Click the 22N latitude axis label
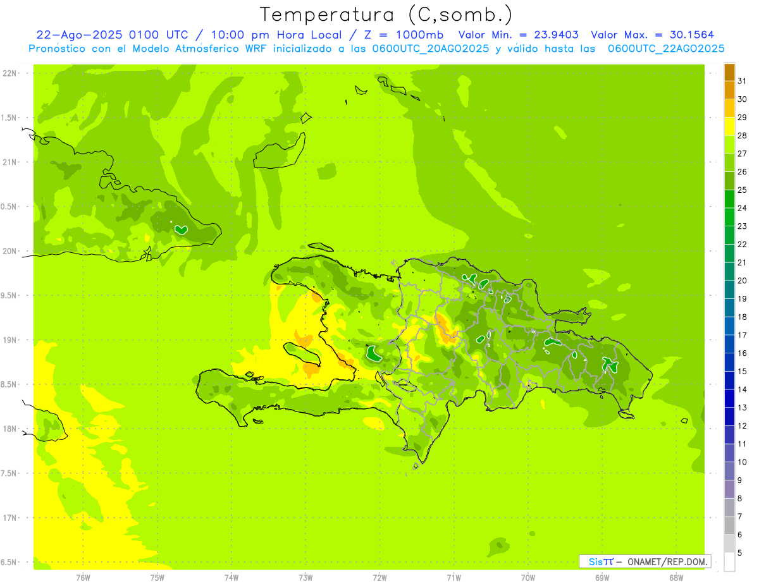This screenshot has height=586, width=759. [x=9, y=73]
